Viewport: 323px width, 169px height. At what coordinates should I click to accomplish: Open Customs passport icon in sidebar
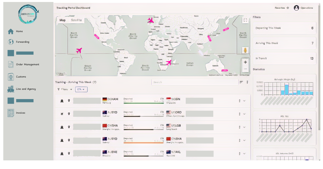tap(11, 77)
